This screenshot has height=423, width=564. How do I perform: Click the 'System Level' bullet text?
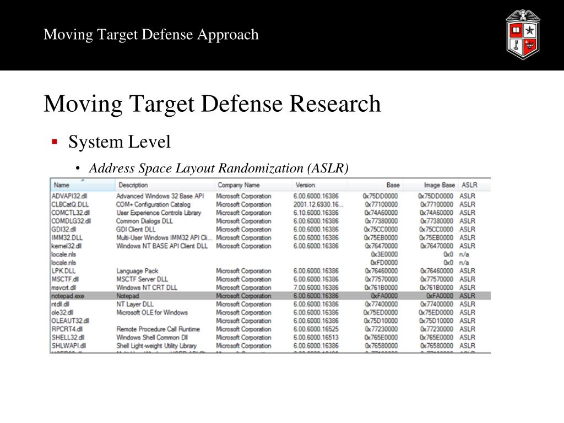pos(120,142)
